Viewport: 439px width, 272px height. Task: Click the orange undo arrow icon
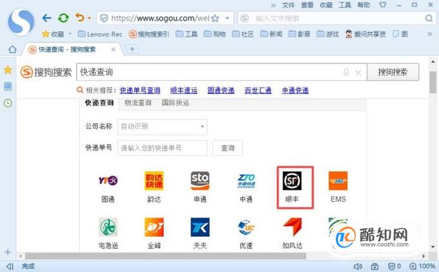pos(80,17)
